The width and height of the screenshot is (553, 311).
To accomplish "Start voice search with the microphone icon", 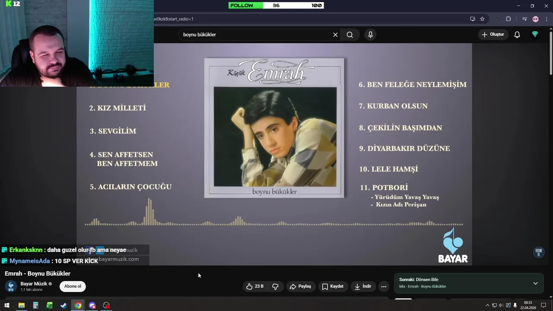I will (370, 35).
